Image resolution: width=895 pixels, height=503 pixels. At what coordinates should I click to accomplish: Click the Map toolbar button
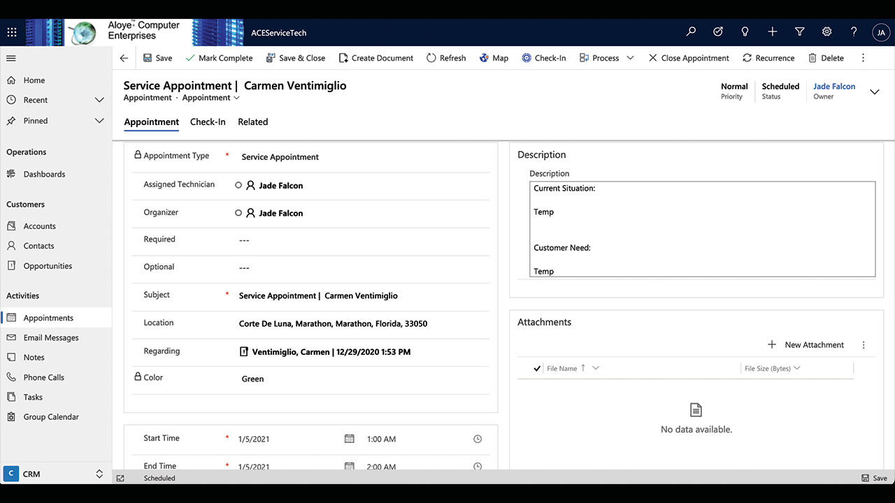(494, 58)
